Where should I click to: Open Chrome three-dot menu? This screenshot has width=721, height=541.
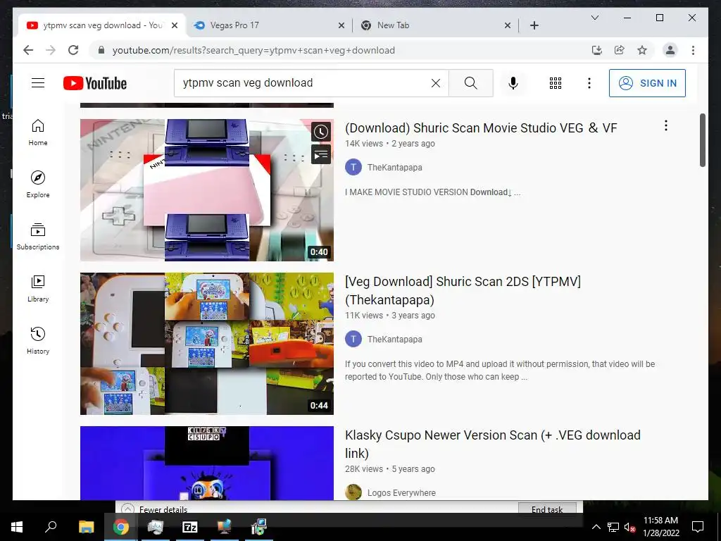click(693, 50)
